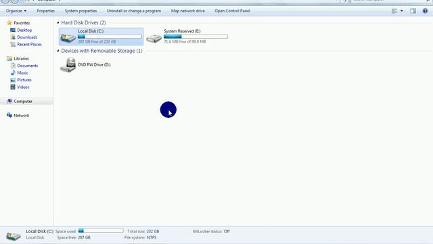The width and height of the screenshot is (433, 244).
Task: Click File system NTFS value
Action: click(x=152, y=238)
